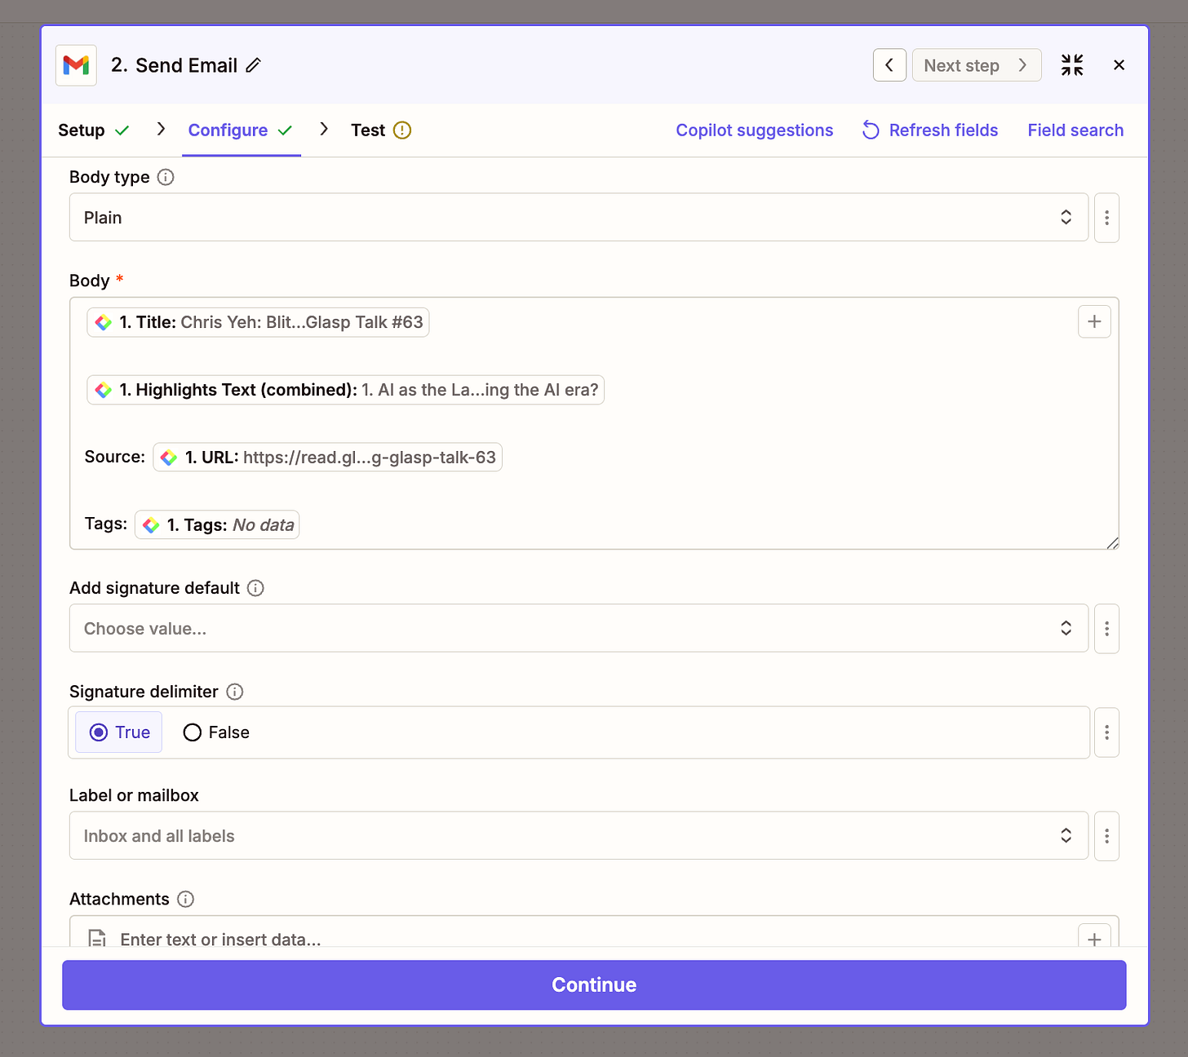Show info for Body type
Screen dimensions: 1188x1057
click(x=166, y=177)
